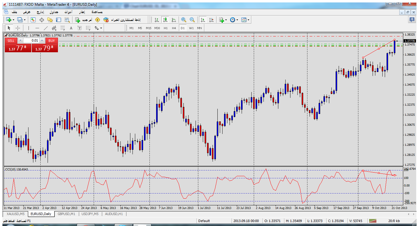This screenshot has height=226, width=419.
Task: Click the New Chart icon
Action: click(x=8, y=20)
